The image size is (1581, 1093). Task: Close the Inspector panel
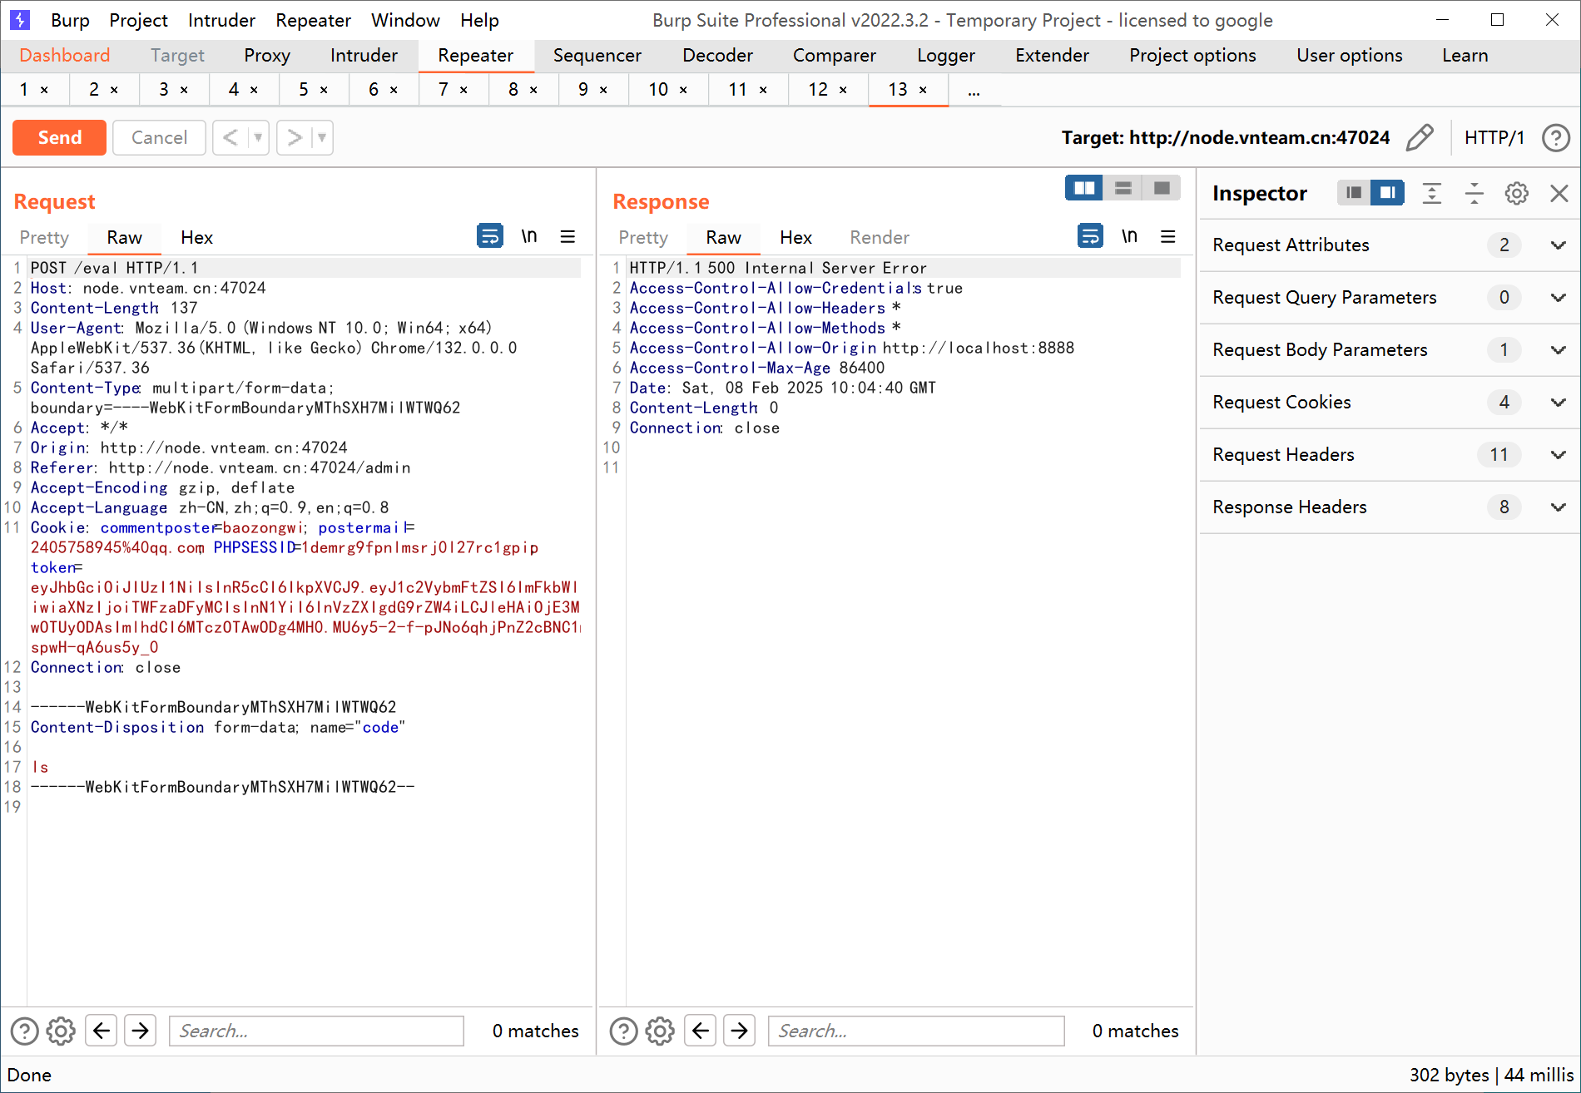(1559, 194)
